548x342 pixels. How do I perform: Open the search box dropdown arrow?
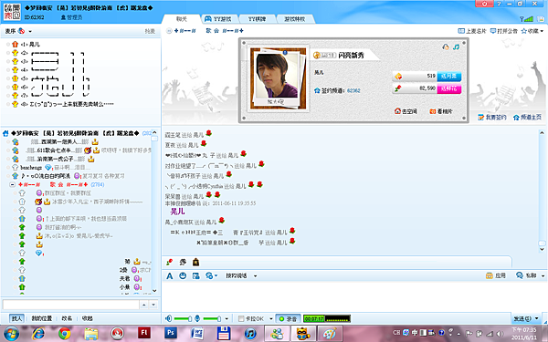(153, 305)
